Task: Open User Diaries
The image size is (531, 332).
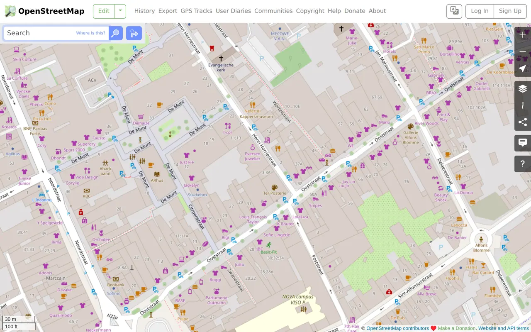Action: click(x=233, y=11)
